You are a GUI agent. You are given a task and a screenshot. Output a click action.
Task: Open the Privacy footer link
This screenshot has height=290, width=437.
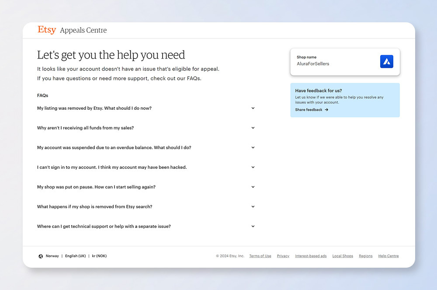[x=283, y=256]
